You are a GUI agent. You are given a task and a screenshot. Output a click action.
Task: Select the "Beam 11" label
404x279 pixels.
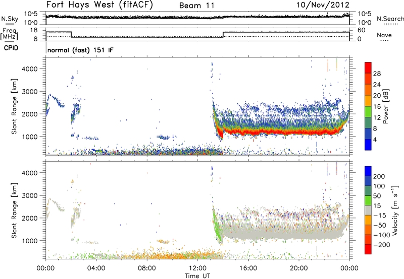pos(197,6)
